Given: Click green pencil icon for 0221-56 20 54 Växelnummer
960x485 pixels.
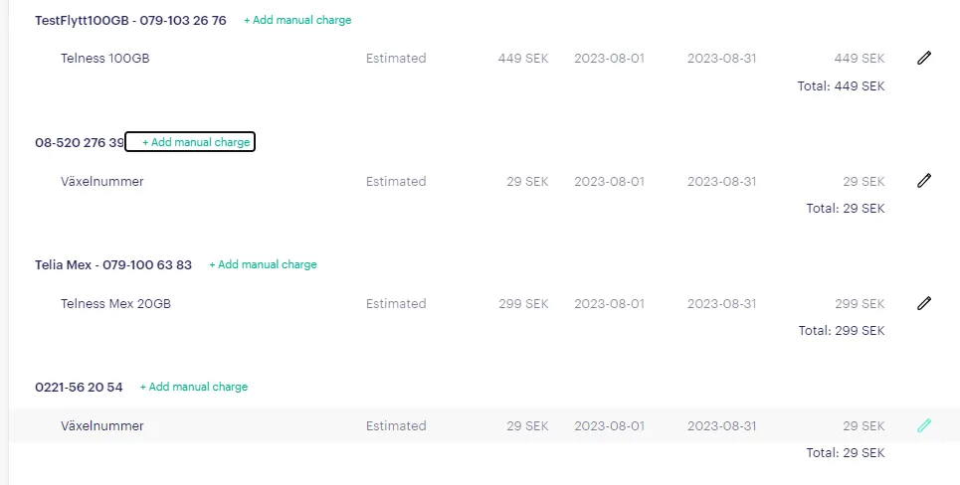Looking at the screenshot, I should [924, 425].
